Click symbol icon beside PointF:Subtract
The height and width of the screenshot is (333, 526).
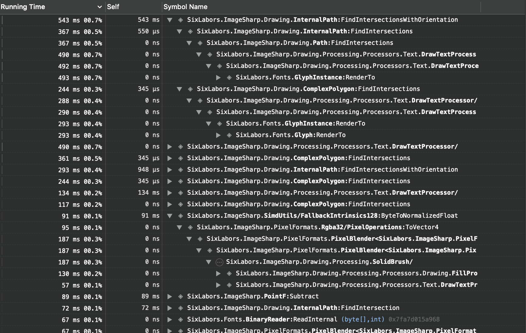181,297
